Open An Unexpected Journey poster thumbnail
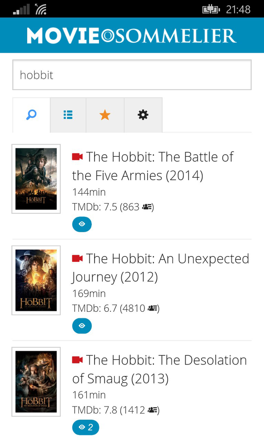 (x=36, y=280)
